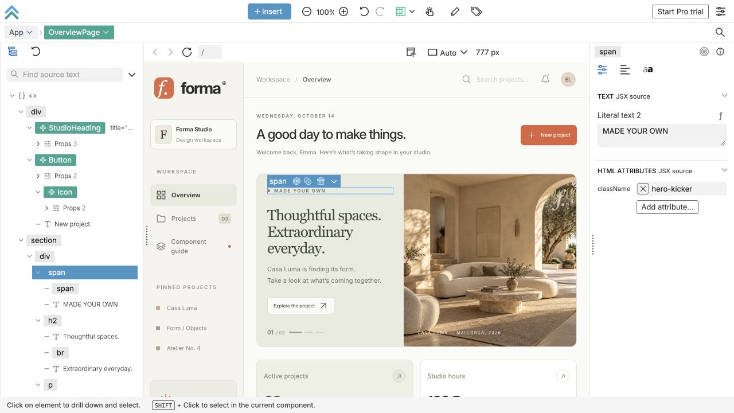Select the pencil edit tool
The height and width of the screenshot is (413, 734).
point(455,11)
